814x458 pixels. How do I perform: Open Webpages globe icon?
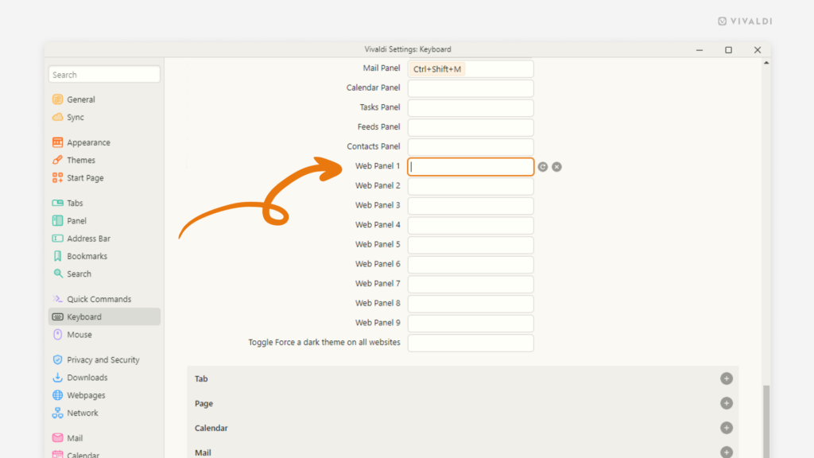(x=57, y=395)
